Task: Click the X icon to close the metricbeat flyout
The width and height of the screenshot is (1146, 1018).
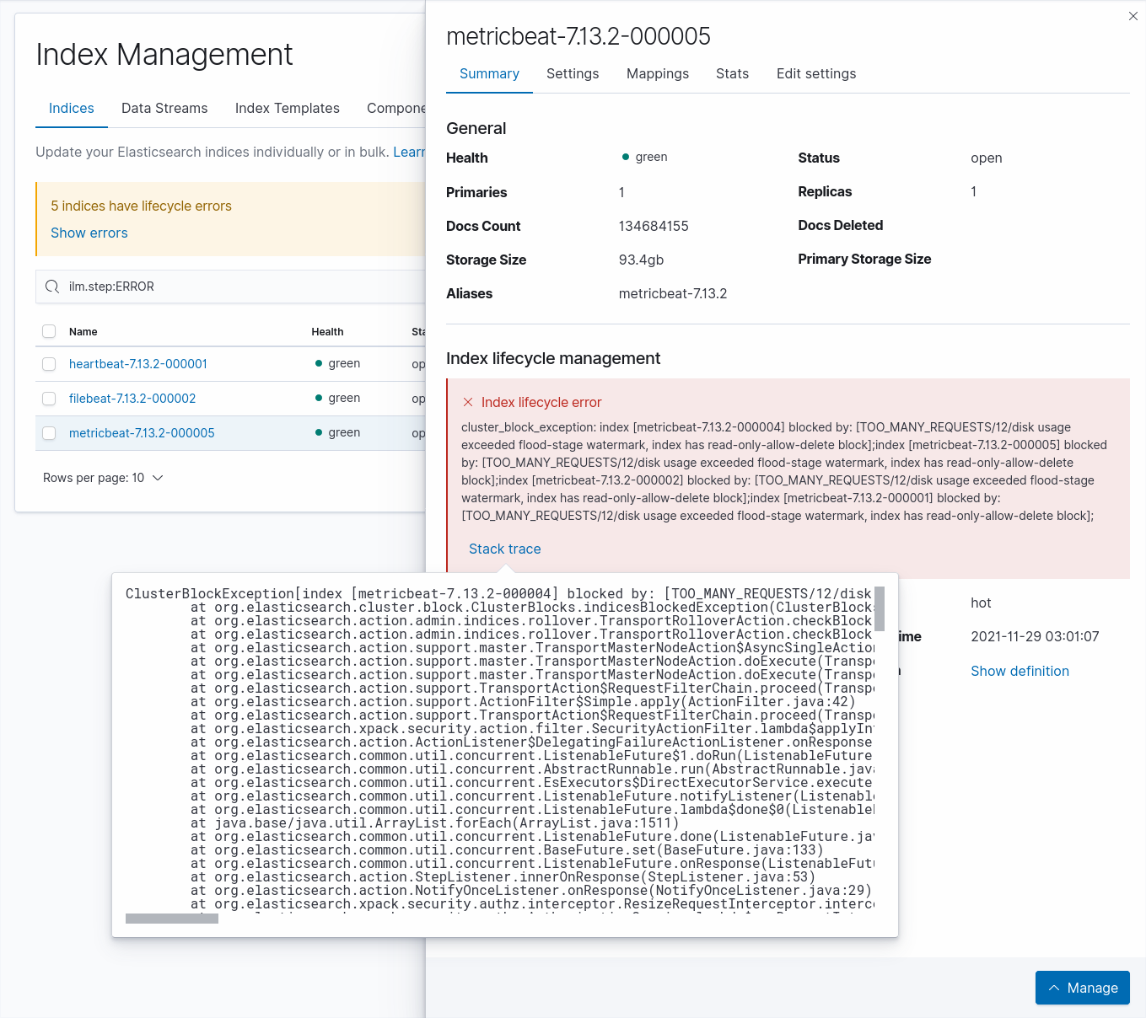Action: pos(1133,16)
